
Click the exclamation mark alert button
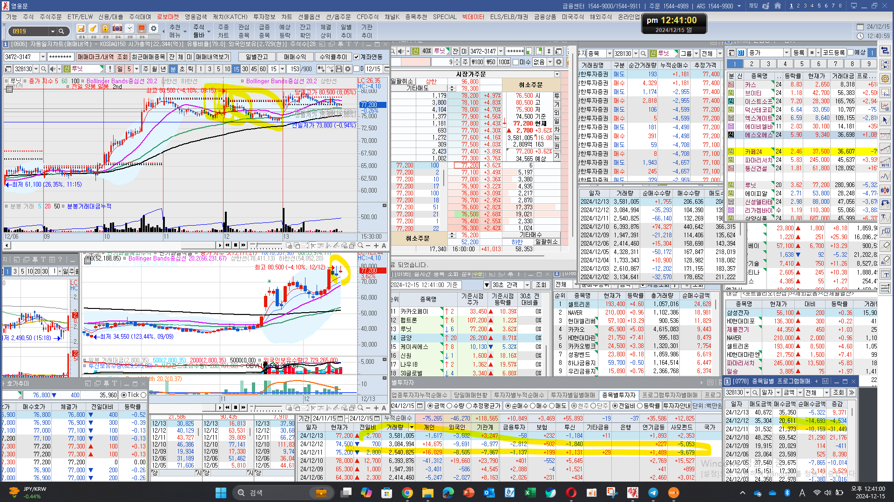pyautogui.click(x=110, y=69)
